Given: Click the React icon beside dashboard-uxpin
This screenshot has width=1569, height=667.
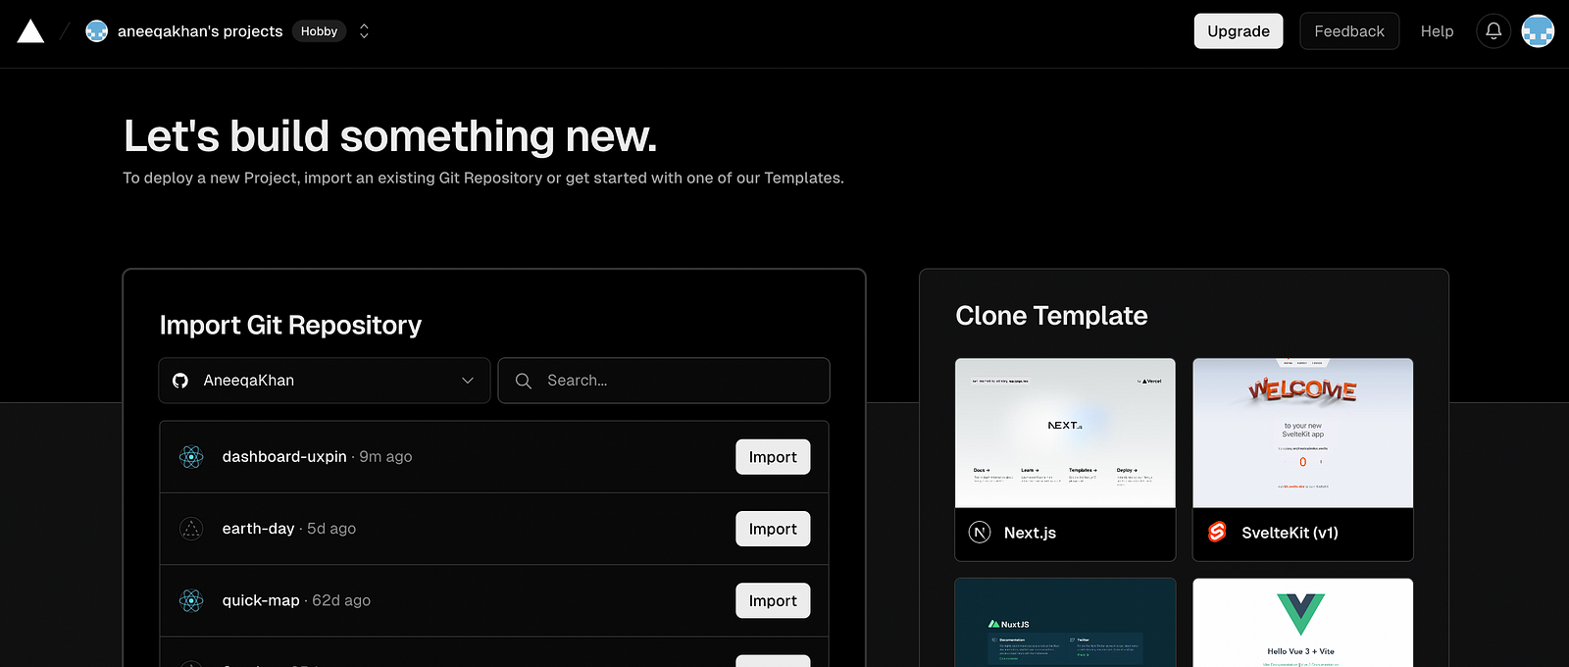Looking at the screenshot, I should (191, 457).
